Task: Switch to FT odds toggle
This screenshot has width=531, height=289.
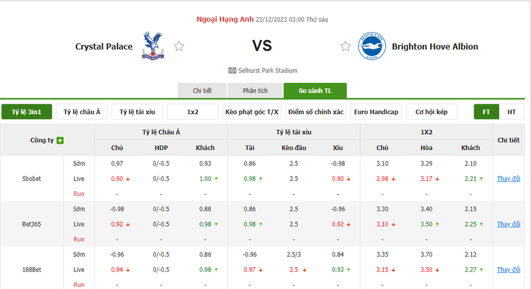Action: tap(486, 112)
